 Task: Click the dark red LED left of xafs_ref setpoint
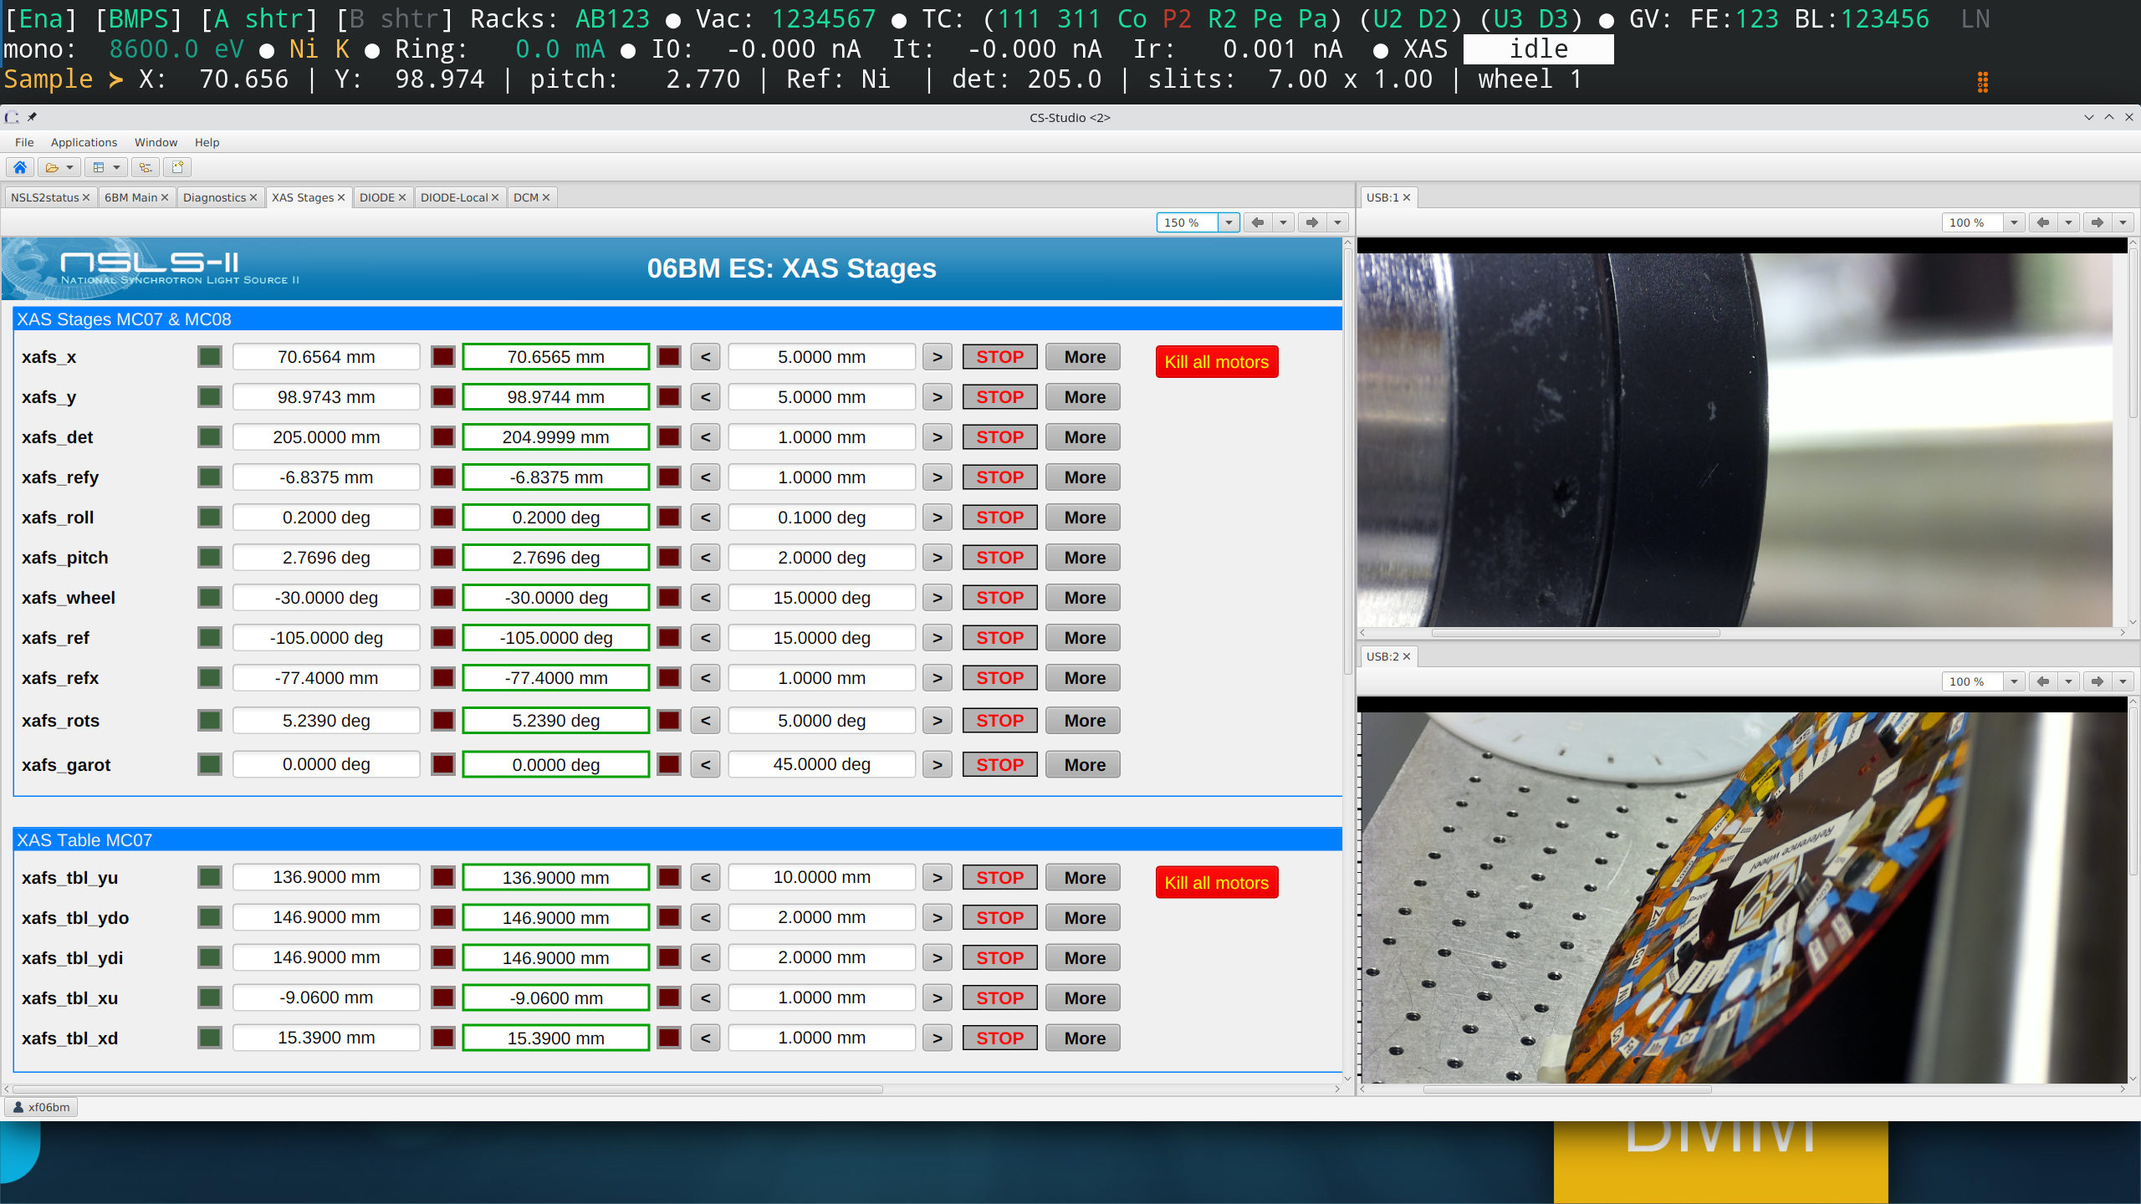(x=443, y=638)
